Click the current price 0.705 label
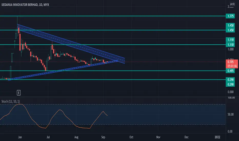 pos(231,62)
